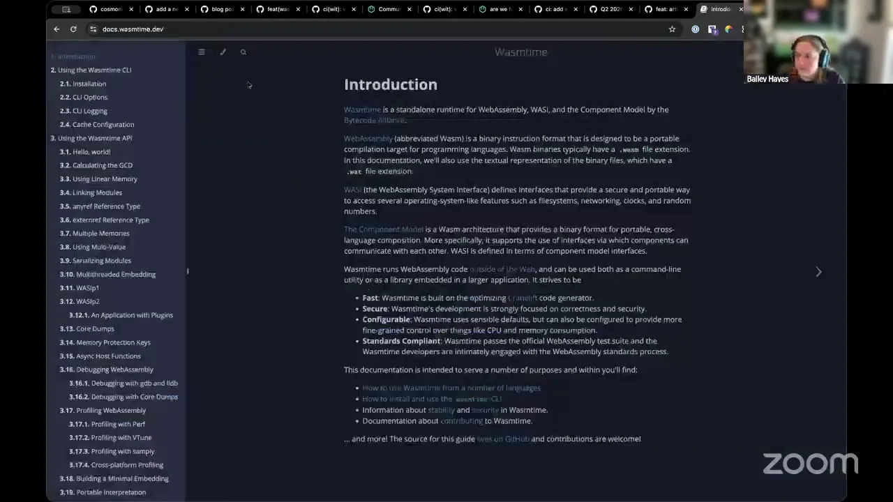Open 3.9 Serializing Modules
This screenshot has width=893, height=502.
point(96,261)
